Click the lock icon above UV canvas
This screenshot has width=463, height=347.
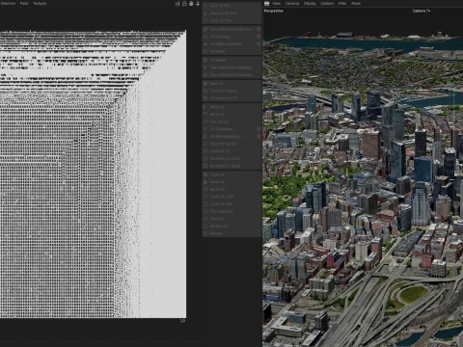(184, 4)
